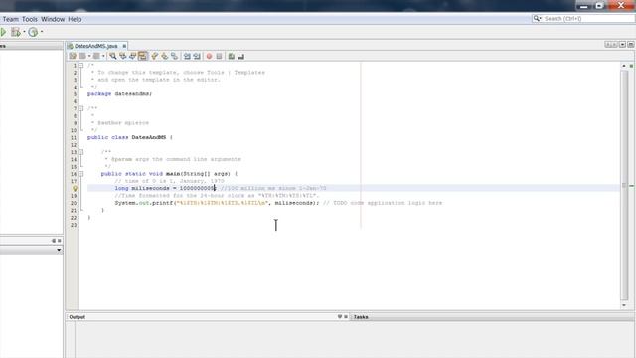Viewport: 636px width, 358px height.
Task: Toggle Highlight Search in editor toolbar
Action: [x=143, y=56]
